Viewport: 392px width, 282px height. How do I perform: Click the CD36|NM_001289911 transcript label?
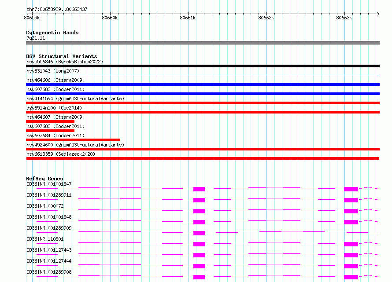[x=49, y=195]
